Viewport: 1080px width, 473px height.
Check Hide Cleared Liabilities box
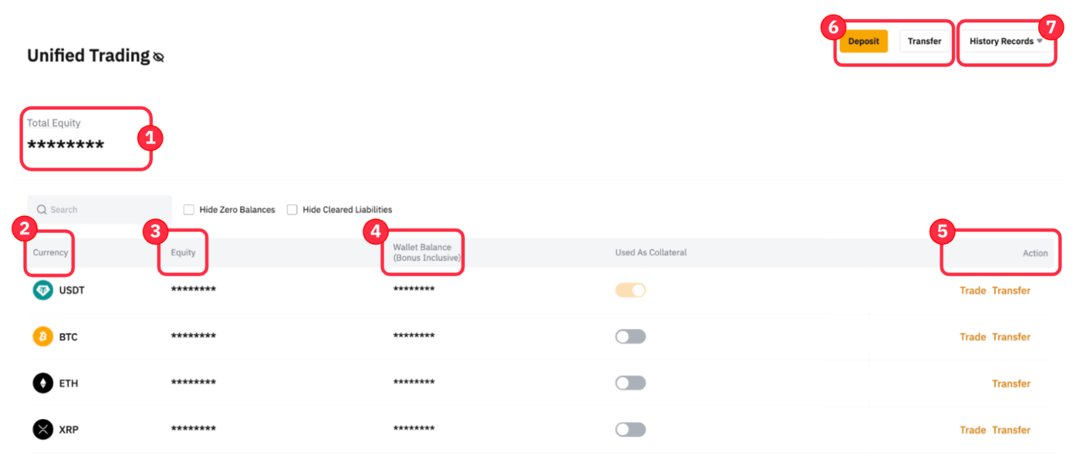pyautogui.click(x=292, y=210)
